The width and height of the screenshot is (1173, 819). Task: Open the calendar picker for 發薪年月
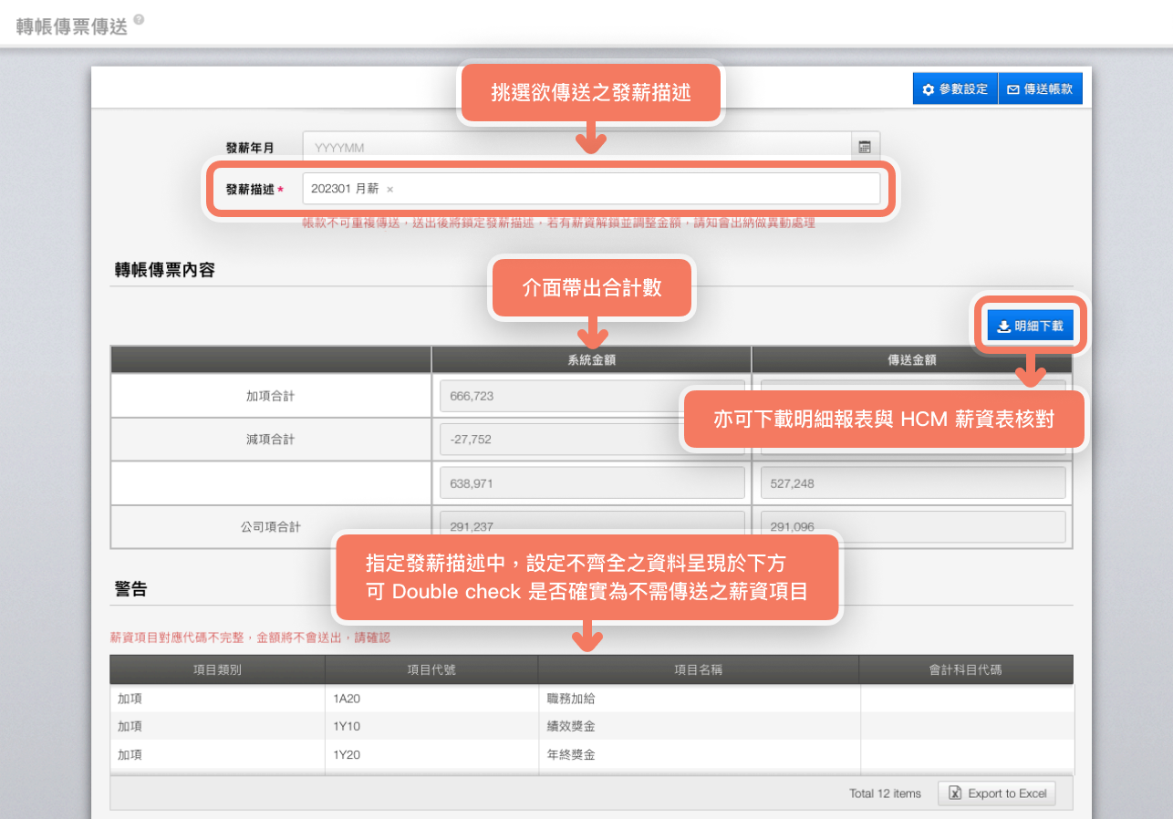click(x=865, y=147)
